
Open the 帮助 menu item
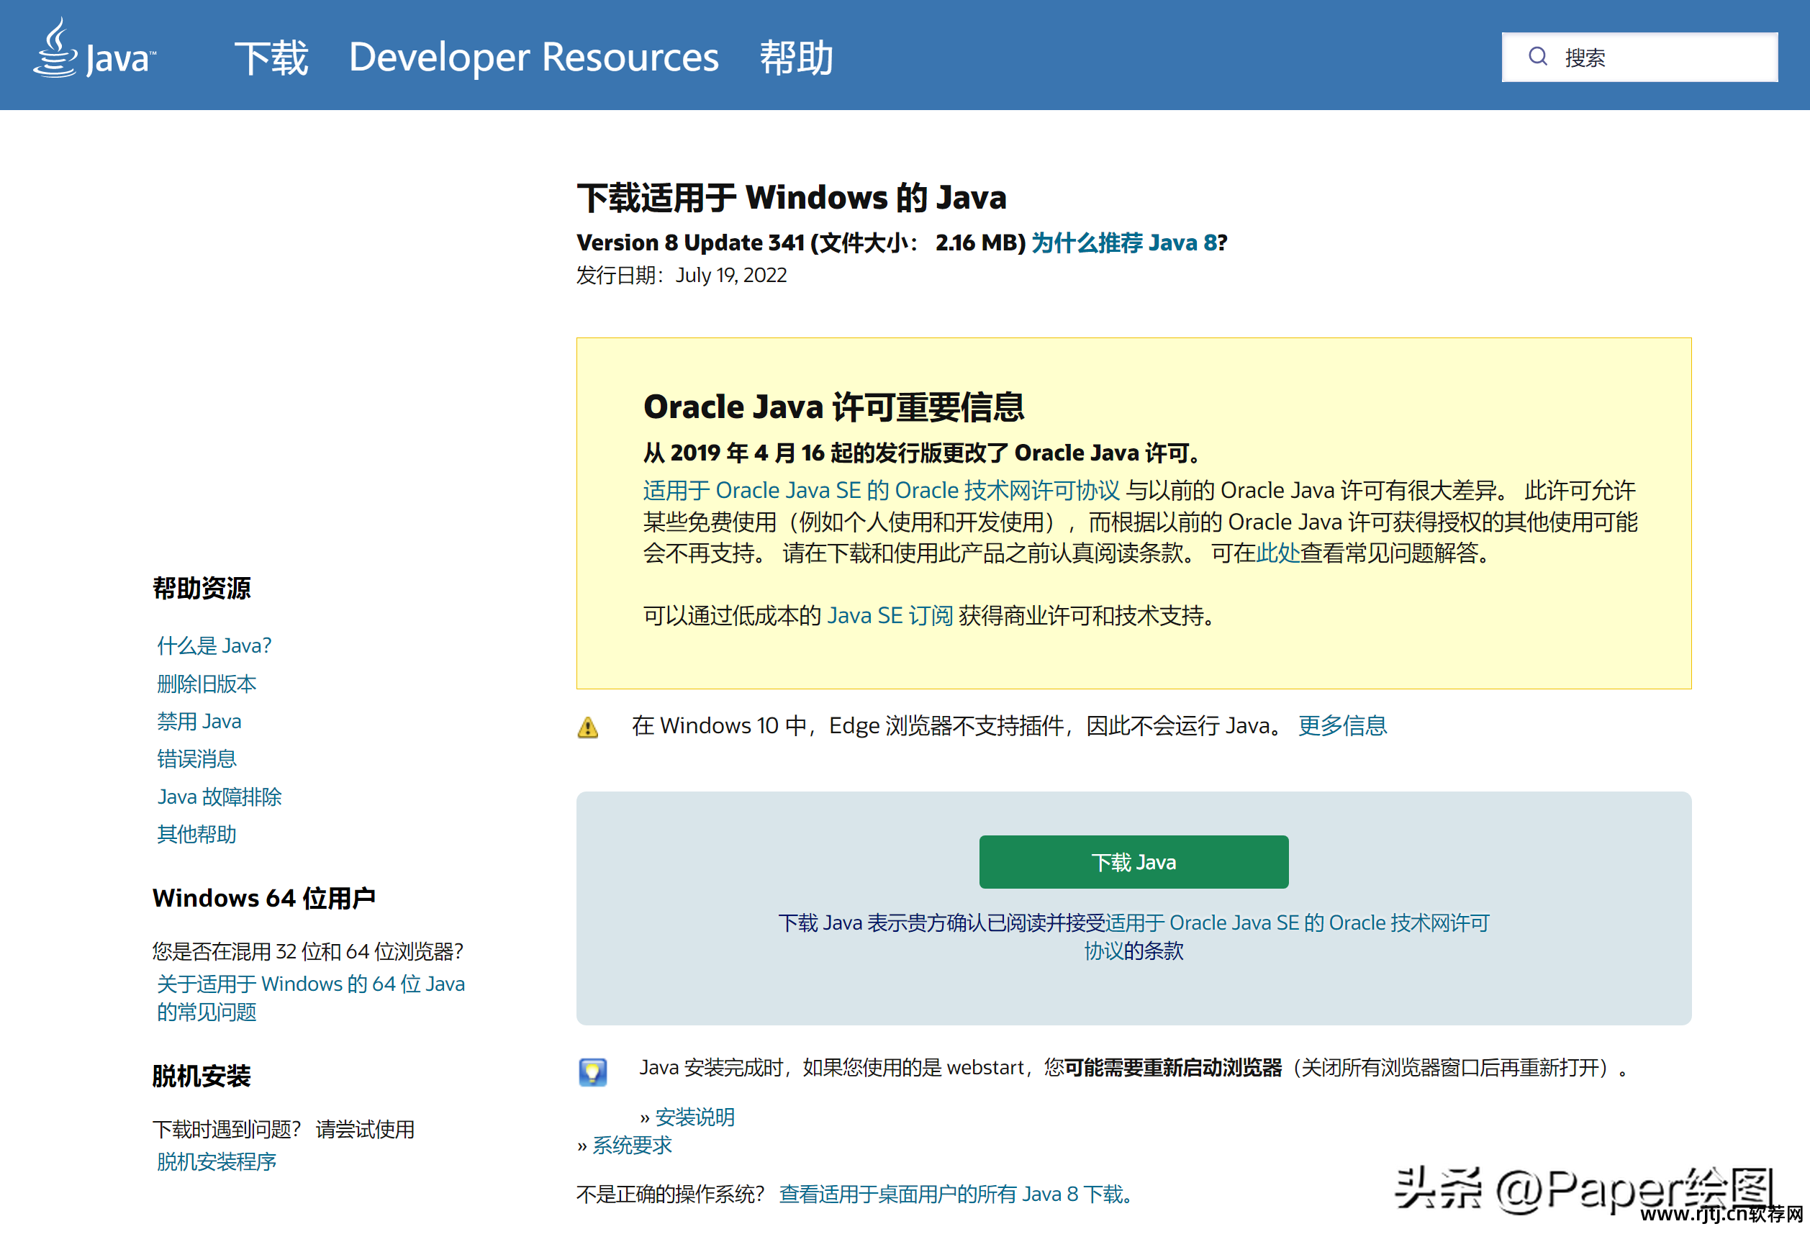[795, 58]
